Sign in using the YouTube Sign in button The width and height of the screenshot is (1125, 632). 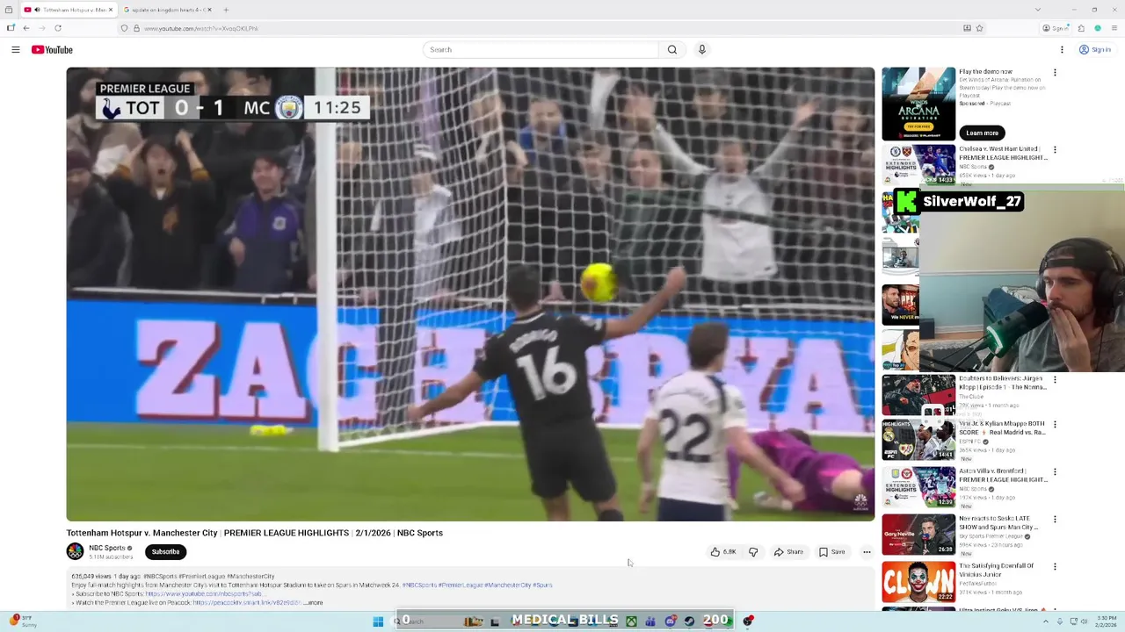click(x=1095, y=50)
